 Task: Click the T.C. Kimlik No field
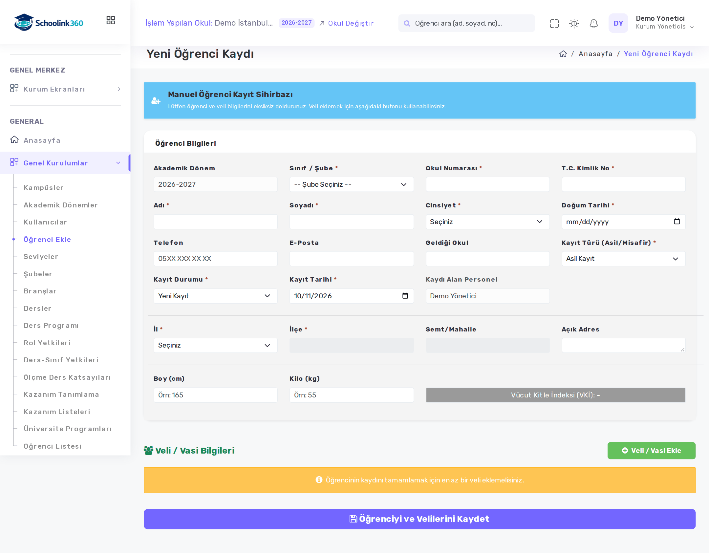623,184
